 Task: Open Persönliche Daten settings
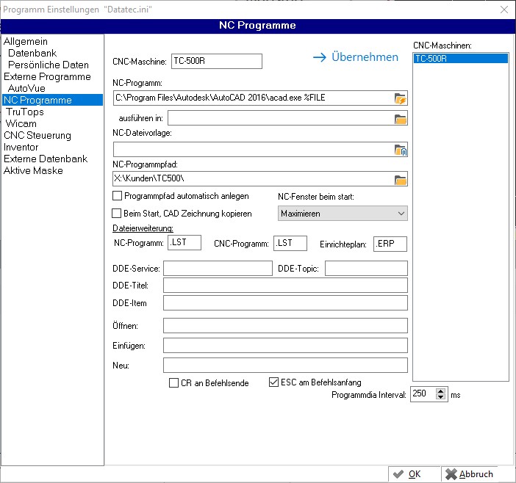click(49, 65)
